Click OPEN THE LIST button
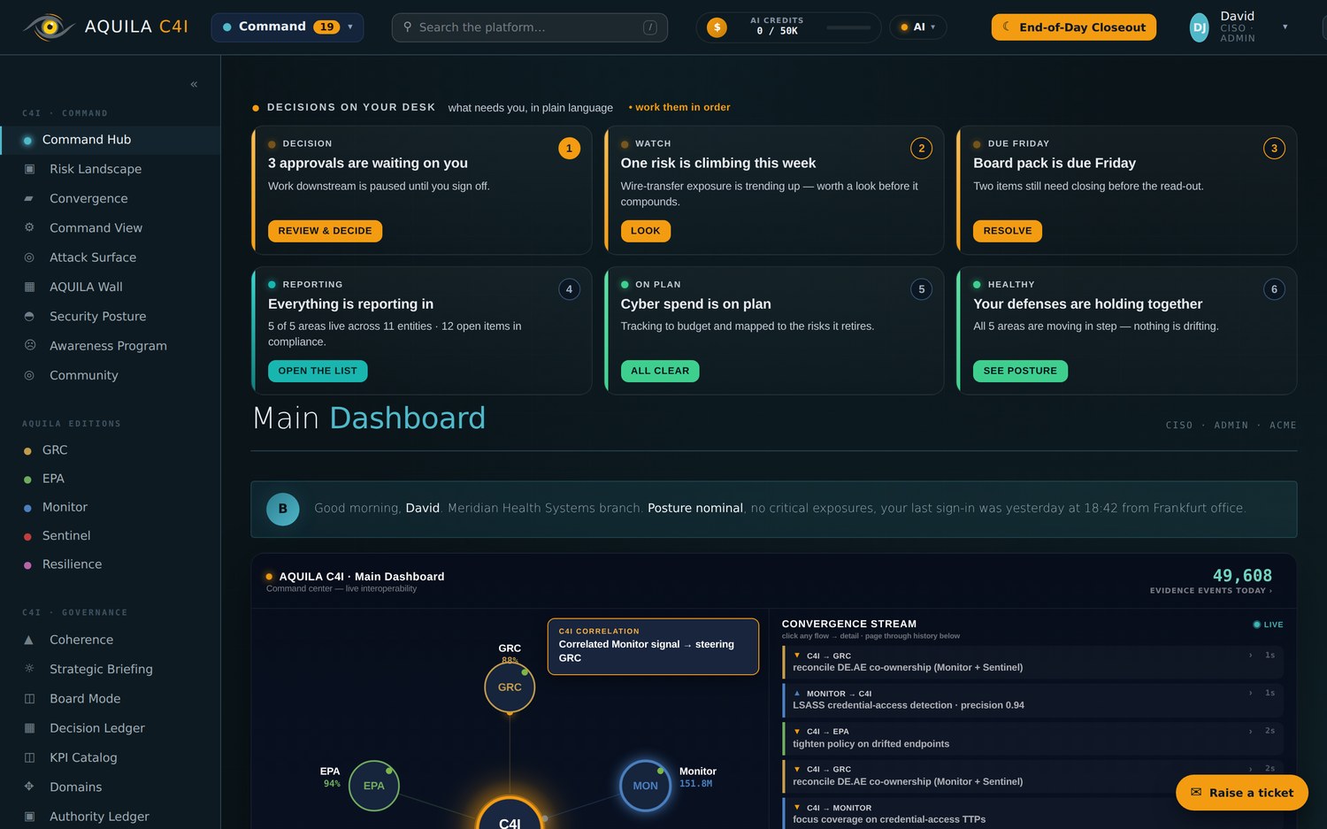Viewport: 1327px width, 829px height. coord(318,371)
